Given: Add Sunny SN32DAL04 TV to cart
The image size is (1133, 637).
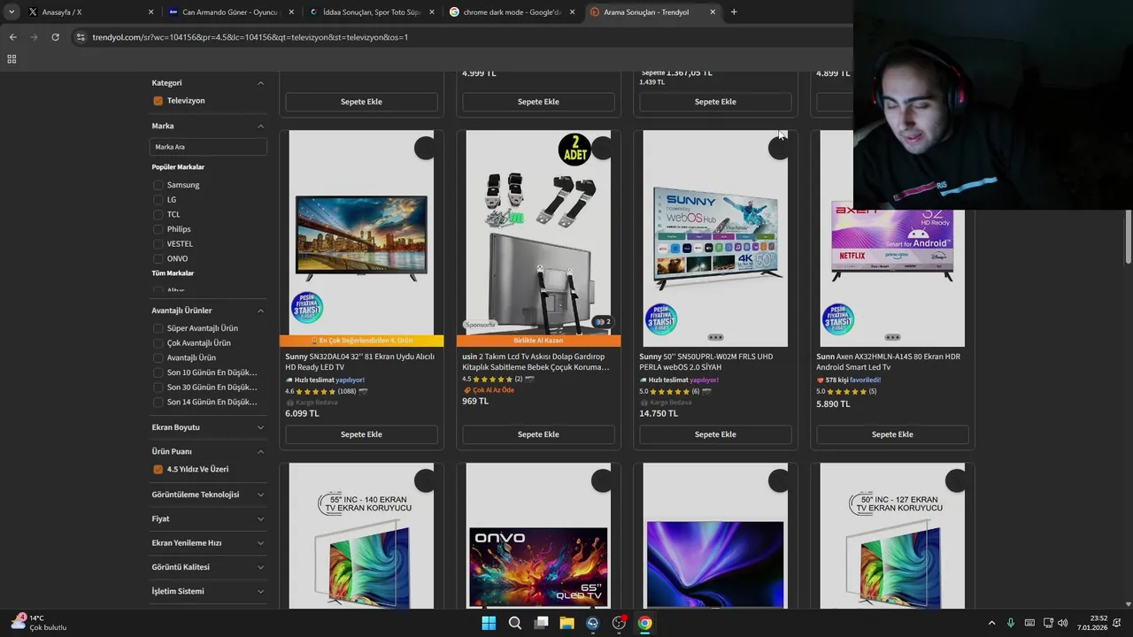Looking at the screenshot, I should coord(361,434).
